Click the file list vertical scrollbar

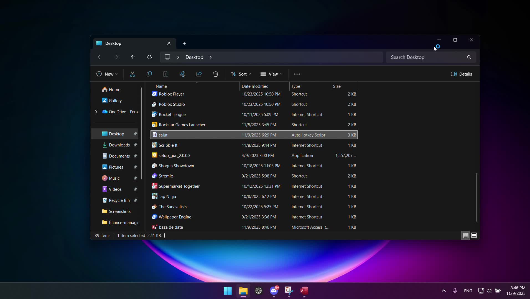click(x=477, y=197)
